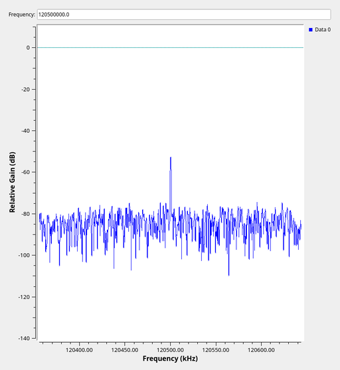Click the Frequency input field
Image resolution: width=340 pixels, height=370 pixels.
tap(184, 15)
